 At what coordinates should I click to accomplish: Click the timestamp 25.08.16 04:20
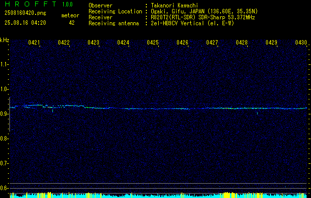click(25, 23)
